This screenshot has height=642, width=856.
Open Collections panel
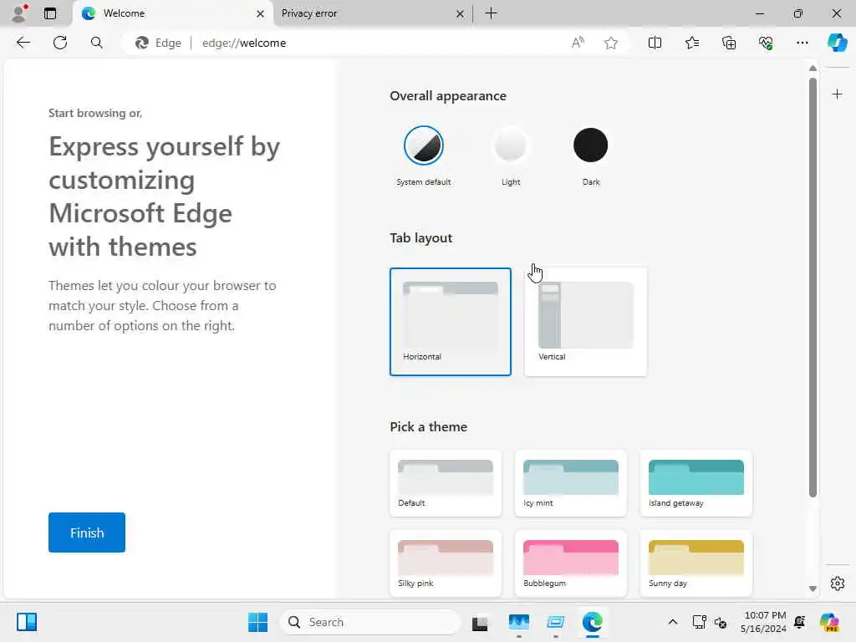pos(729,43)
